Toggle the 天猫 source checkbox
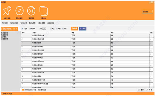Image resolution: width=155 pixels, height=96 pixels. (57, 29)
